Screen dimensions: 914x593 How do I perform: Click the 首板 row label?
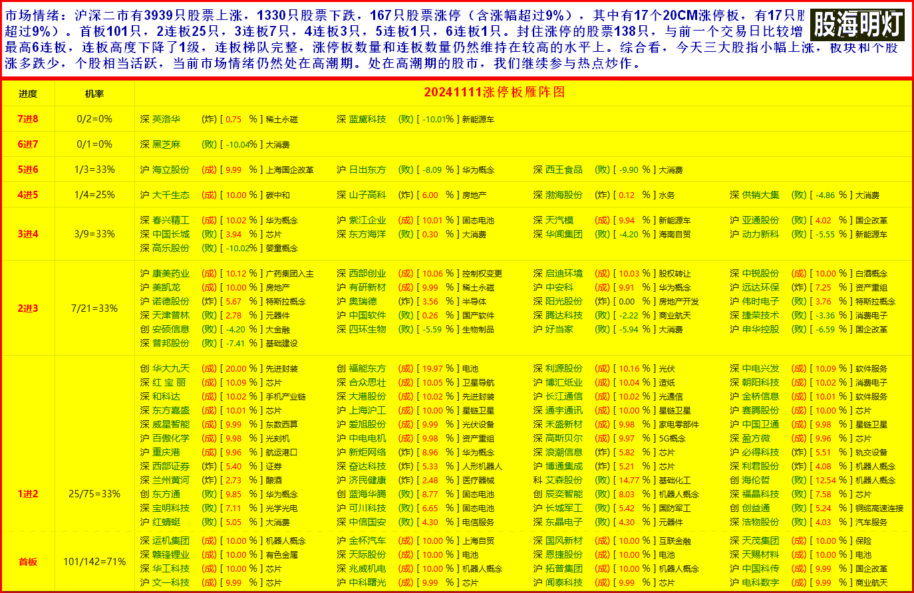(x=28, y=562)
